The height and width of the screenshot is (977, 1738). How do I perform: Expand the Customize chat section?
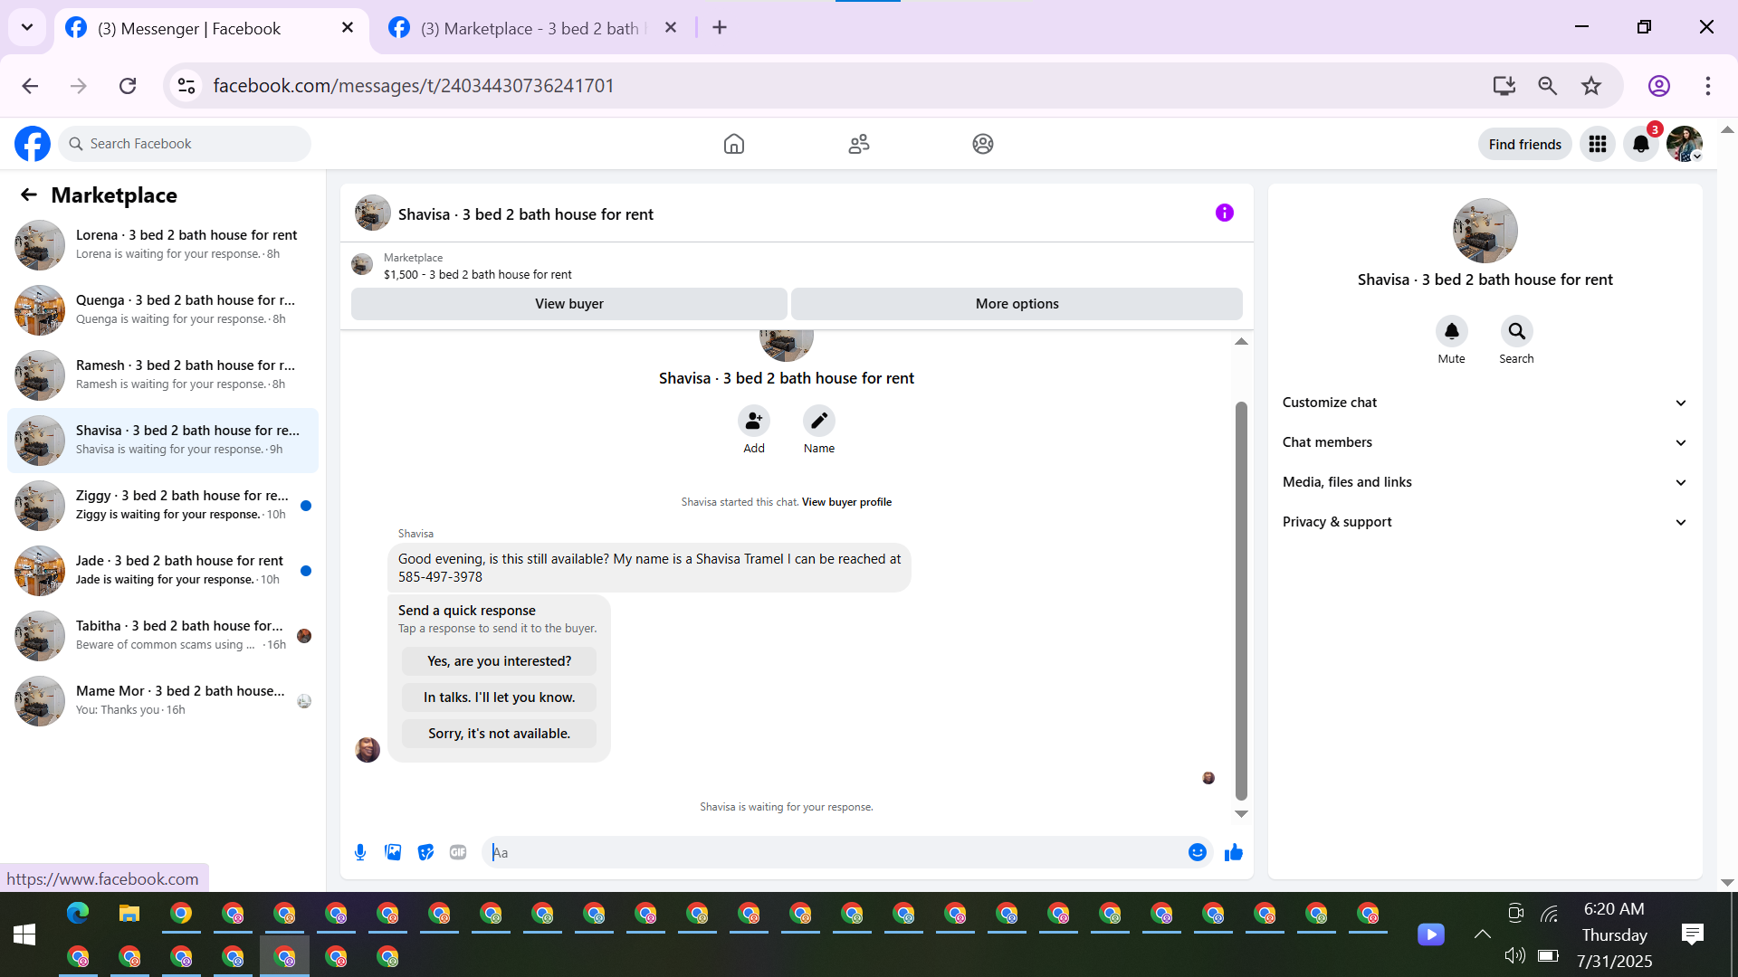1485,403
